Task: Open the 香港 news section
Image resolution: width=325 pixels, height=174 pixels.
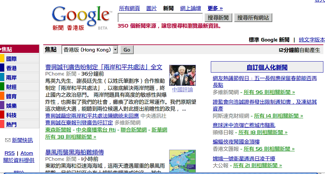Action: (x=11, y=68)
